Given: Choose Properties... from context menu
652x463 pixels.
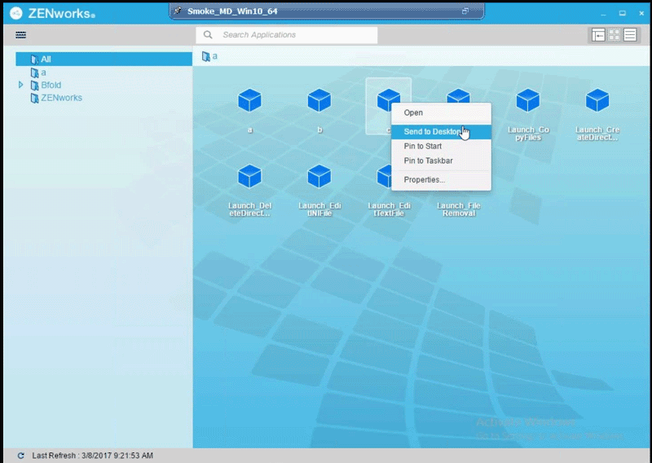Looking at the screenshot, I should pos(441,179).
